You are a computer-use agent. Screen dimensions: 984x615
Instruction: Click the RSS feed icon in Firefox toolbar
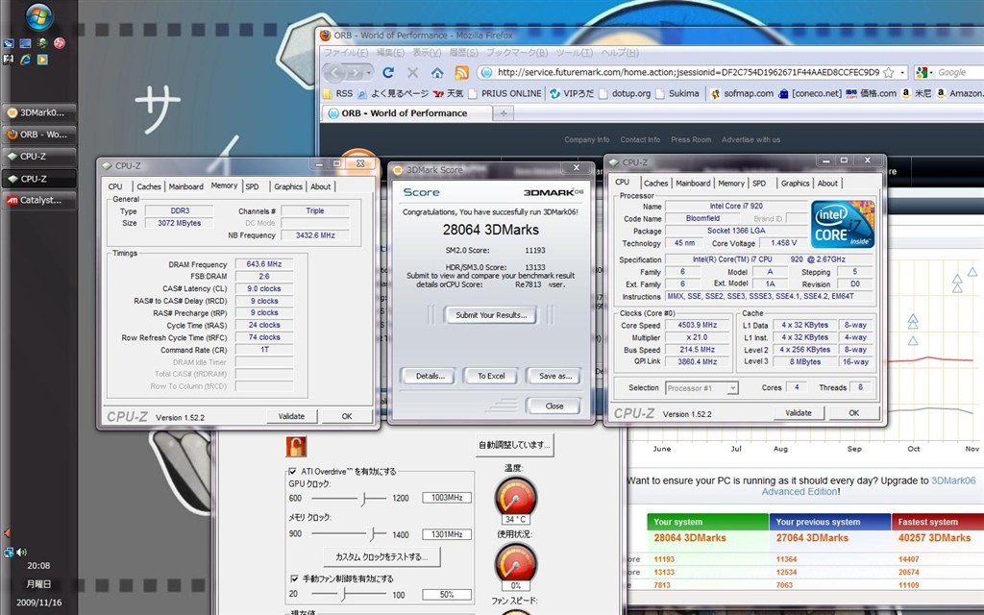[461, 72]
